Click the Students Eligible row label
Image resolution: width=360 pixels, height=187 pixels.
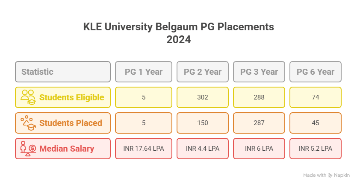[x=71, y=97]
